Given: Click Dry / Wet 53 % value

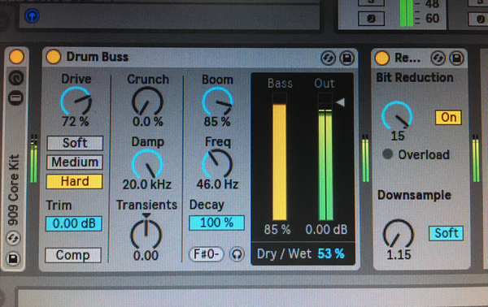Looking at the screenshot, I should click(331, 254).
